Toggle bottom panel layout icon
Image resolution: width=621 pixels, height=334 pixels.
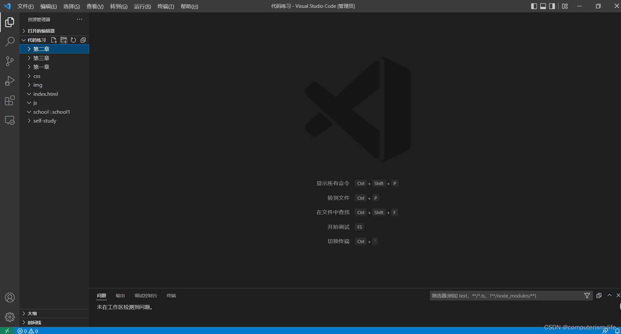click(543, 6)
